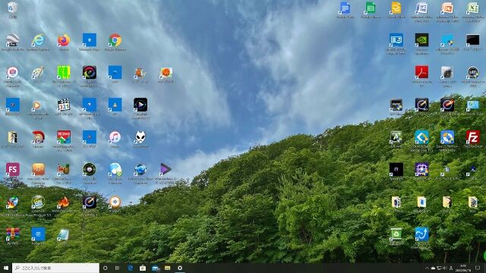Open Adobe Acrobat red shortcut icon
The image size is (486, 273).
(x=421, y=73)
